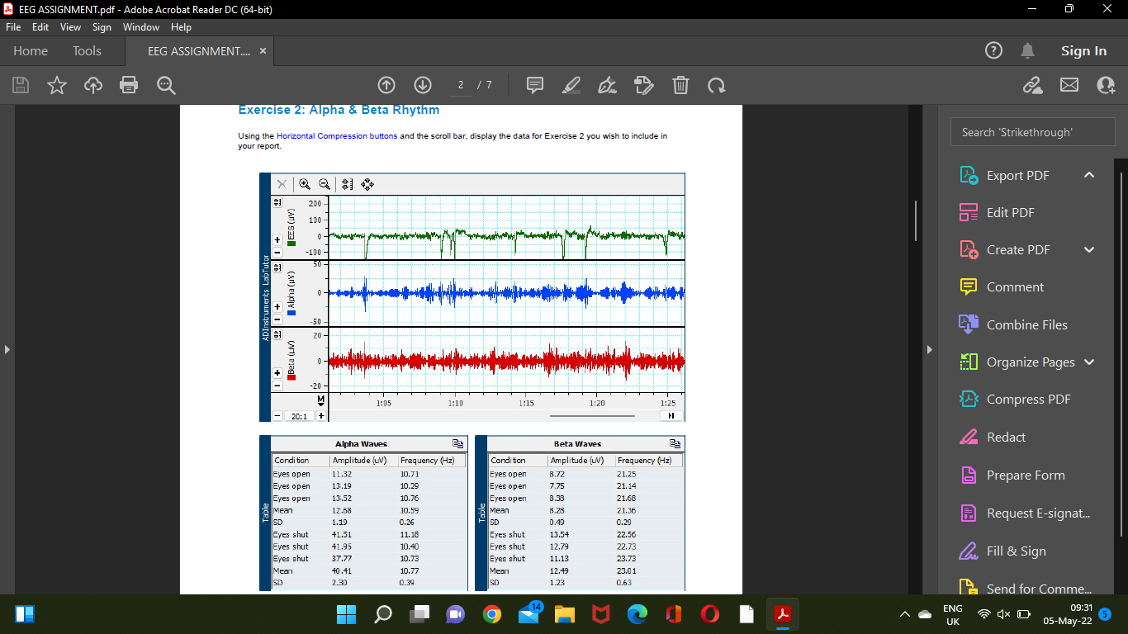
Task: Switch to the Tools tab
Action: point(87,50)
